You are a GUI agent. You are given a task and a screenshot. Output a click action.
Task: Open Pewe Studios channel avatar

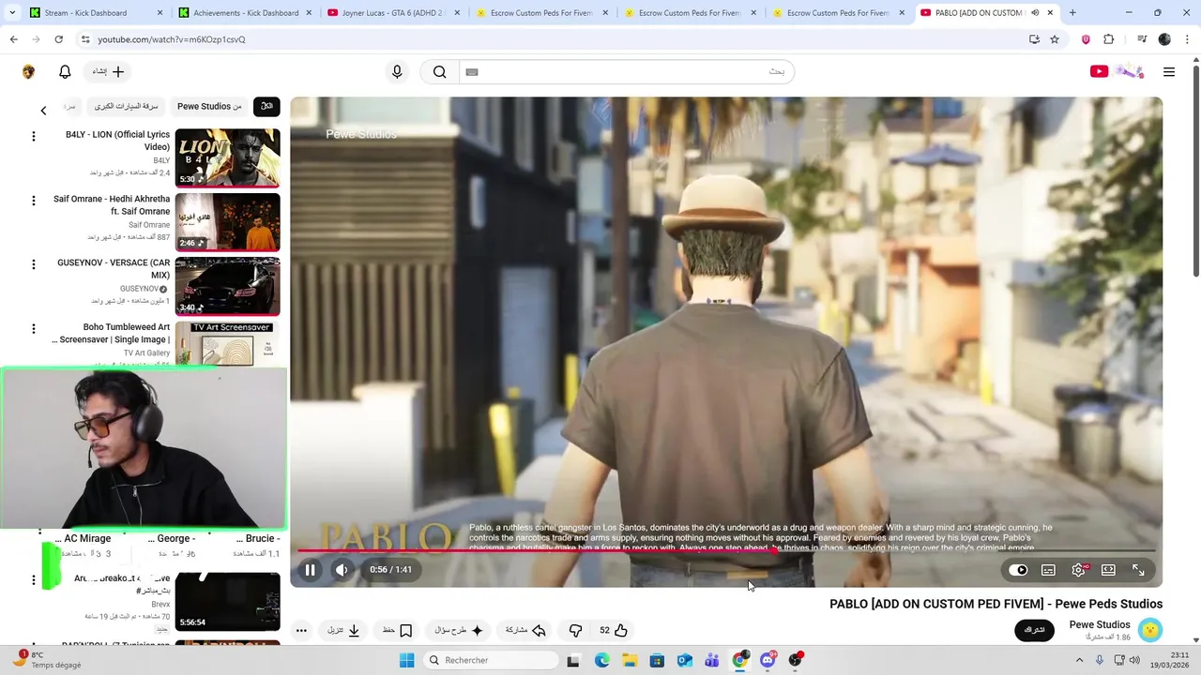coord(1150,630)
